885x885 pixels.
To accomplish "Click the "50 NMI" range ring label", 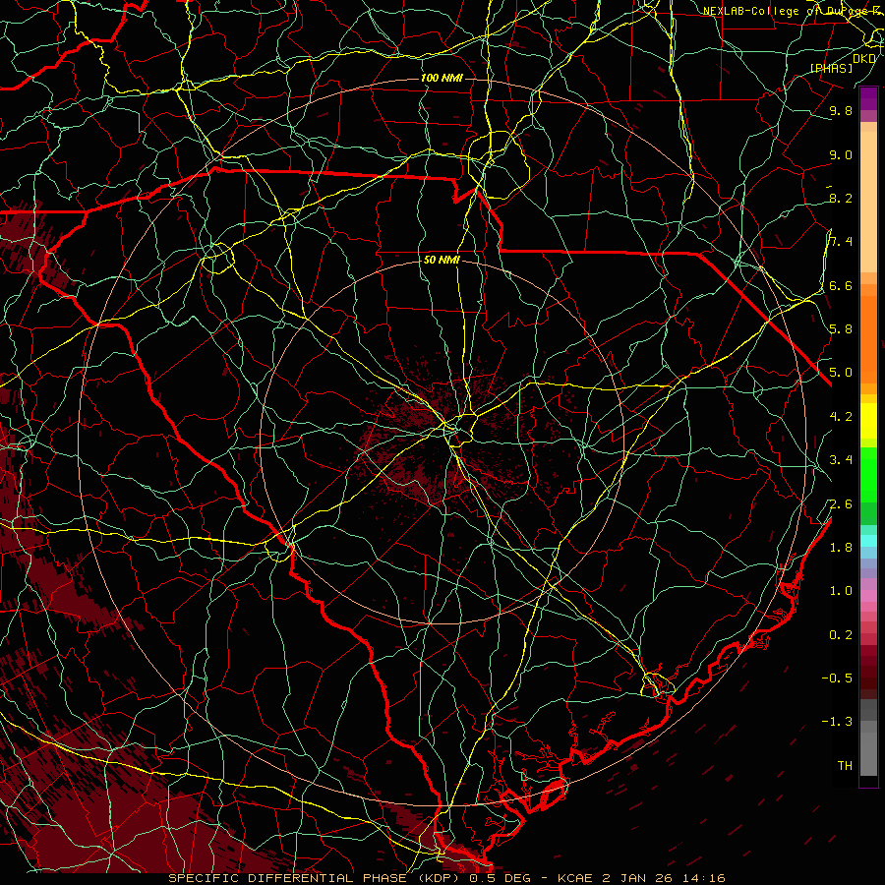I will [x=442, y=261].
